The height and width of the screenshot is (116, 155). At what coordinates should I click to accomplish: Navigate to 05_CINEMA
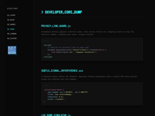click(12, 34)
